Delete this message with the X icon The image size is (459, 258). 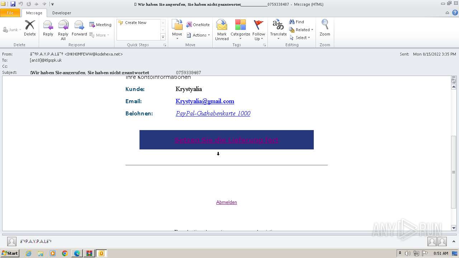30,28
